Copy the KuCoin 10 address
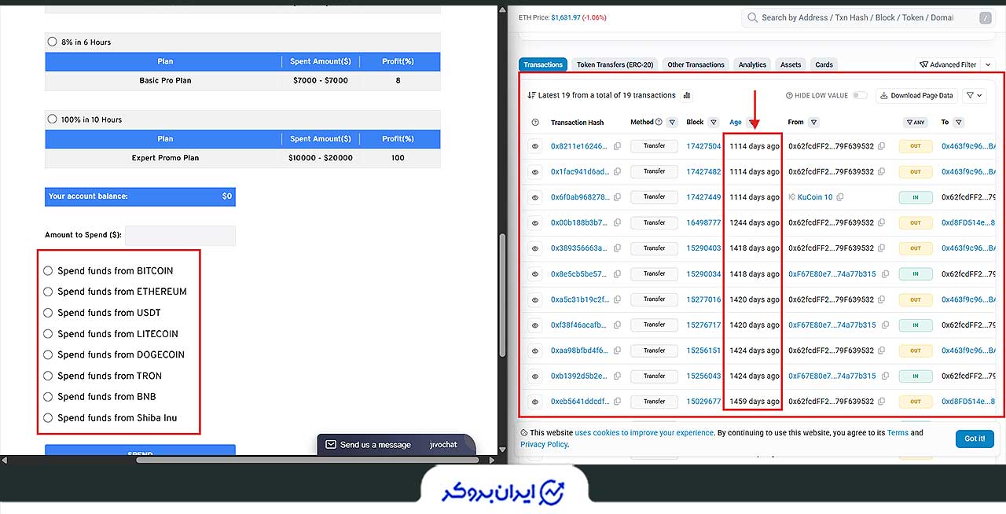Image resolution: width=1006 pixels, height=514 pixels. pyautogui.click(x=840, y=197)
